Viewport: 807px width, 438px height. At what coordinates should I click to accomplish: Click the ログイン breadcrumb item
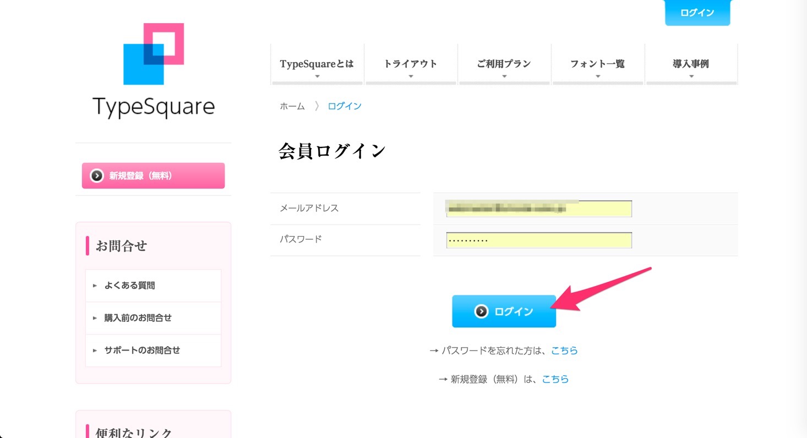click(x=345, y=106)
